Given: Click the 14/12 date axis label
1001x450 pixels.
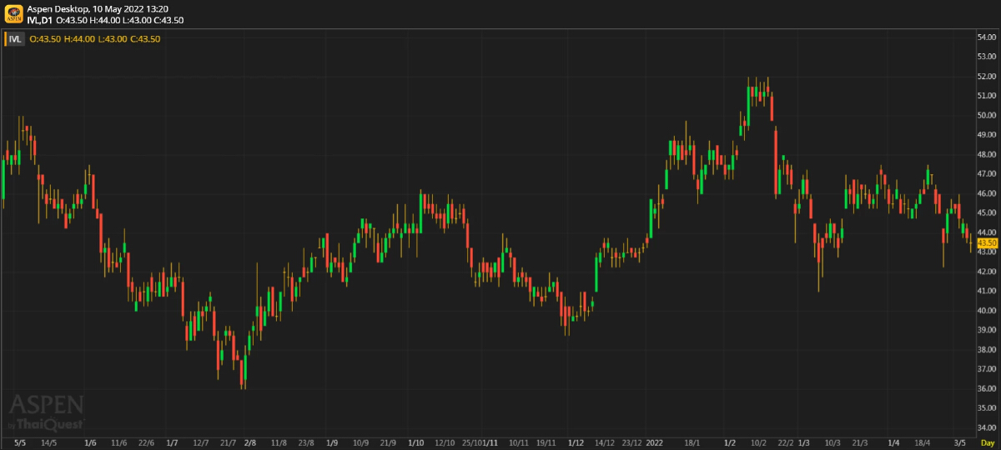Looking at the screenshot, I should click(x=605, y=442).
